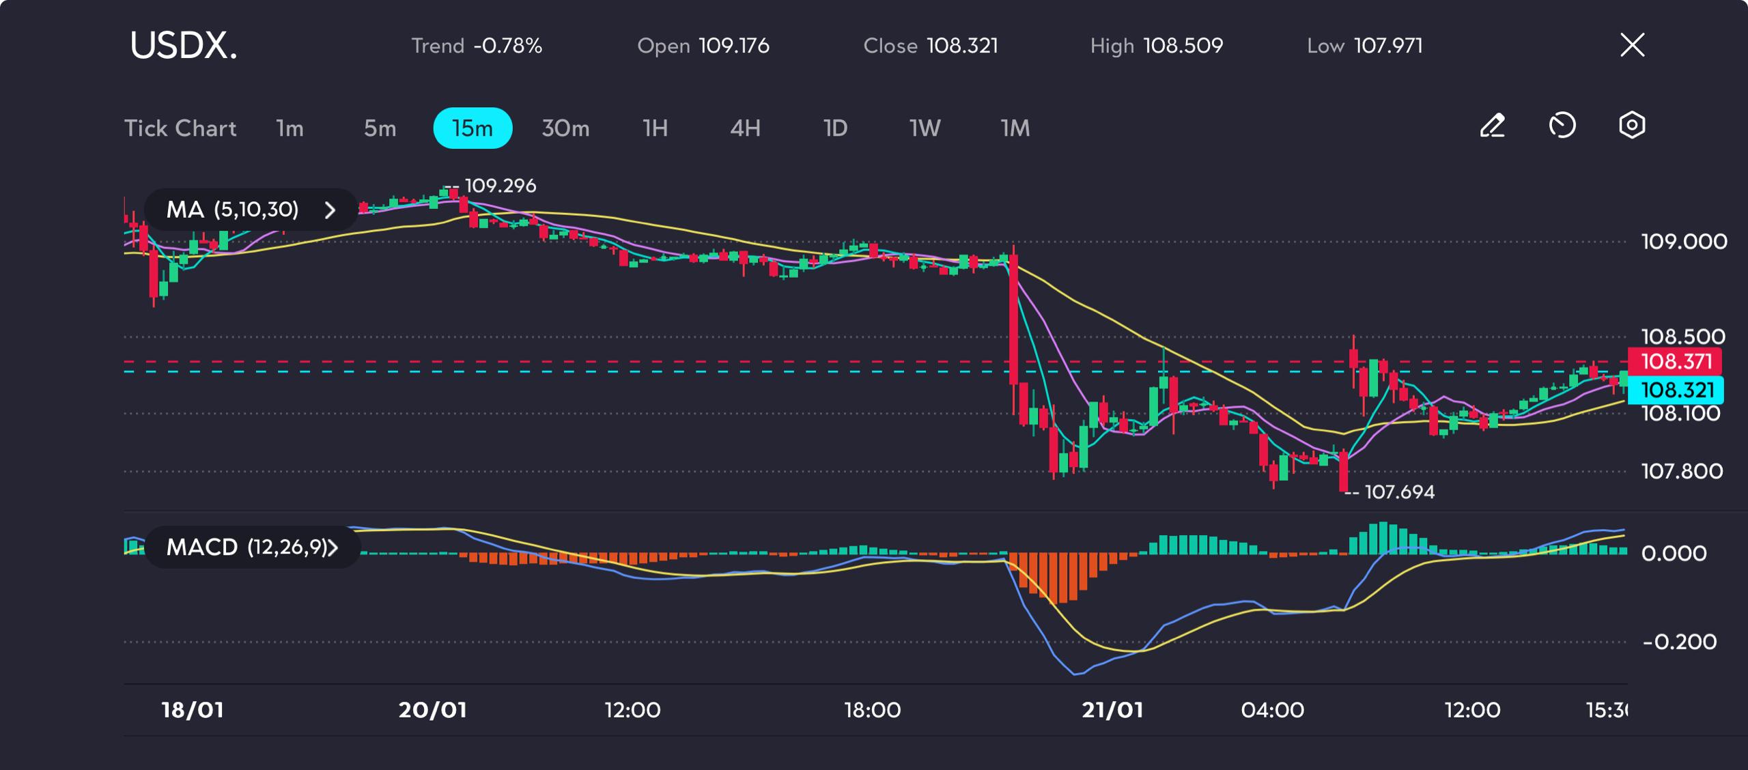Select the 5m timeframe
This screenshot has height=770, width=1748.
[380, 128]
